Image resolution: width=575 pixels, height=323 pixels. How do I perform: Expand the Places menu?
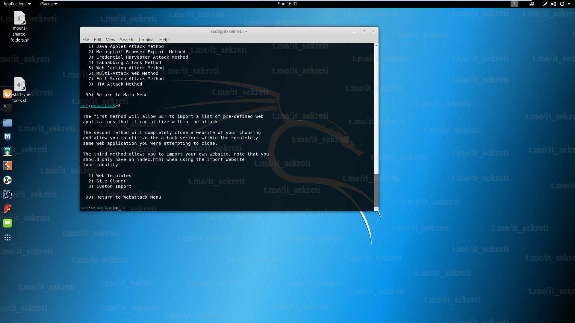[x=48, y=4]
